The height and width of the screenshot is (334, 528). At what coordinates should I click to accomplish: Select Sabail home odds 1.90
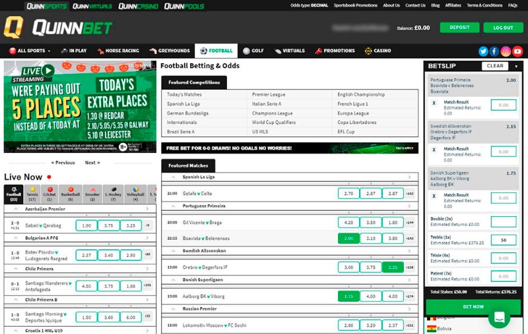[x=86, y=225]
